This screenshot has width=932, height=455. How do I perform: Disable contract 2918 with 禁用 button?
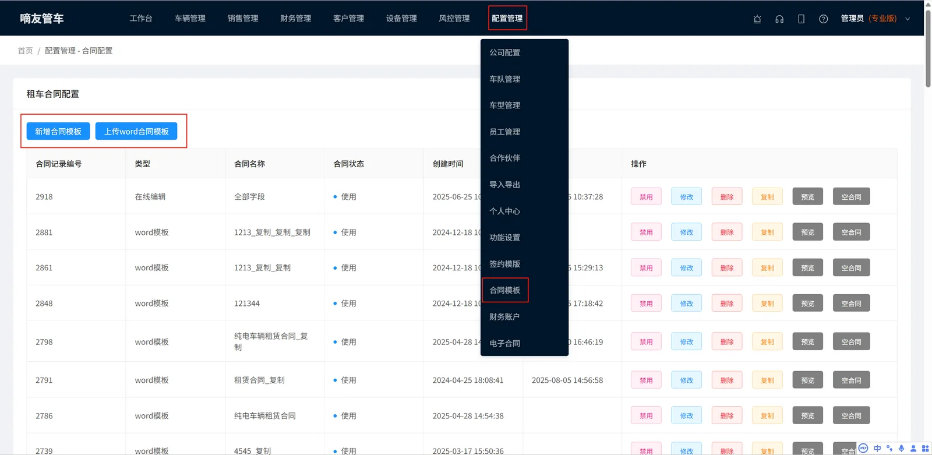click(x=646, y=197)
